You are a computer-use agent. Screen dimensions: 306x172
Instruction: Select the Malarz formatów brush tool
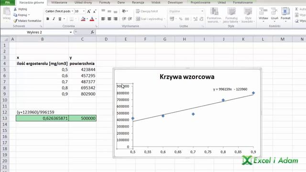[27, 21]
